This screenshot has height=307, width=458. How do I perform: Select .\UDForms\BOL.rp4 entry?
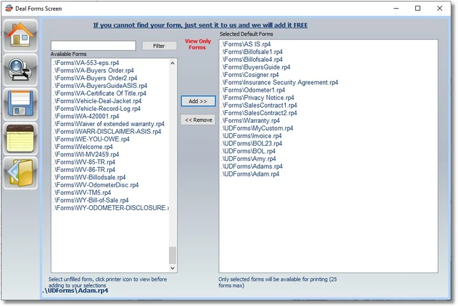click(x=248, y=151)
